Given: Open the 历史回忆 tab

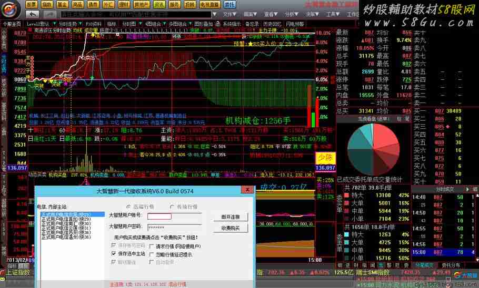Looking at the screenshot, I should (x=272, y=24).
